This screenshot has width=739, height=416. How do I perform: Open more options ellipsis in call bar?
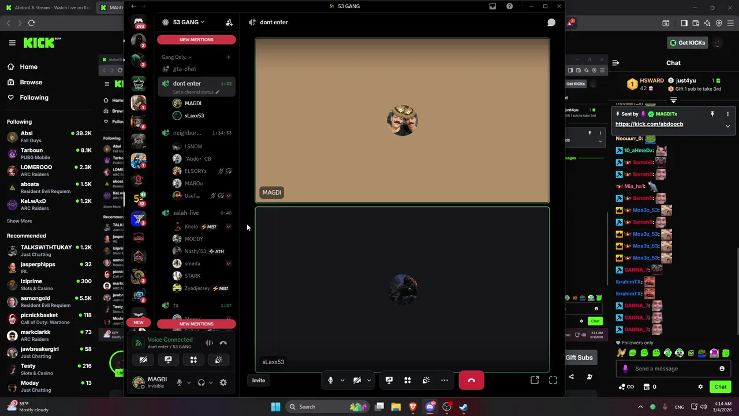445,380
